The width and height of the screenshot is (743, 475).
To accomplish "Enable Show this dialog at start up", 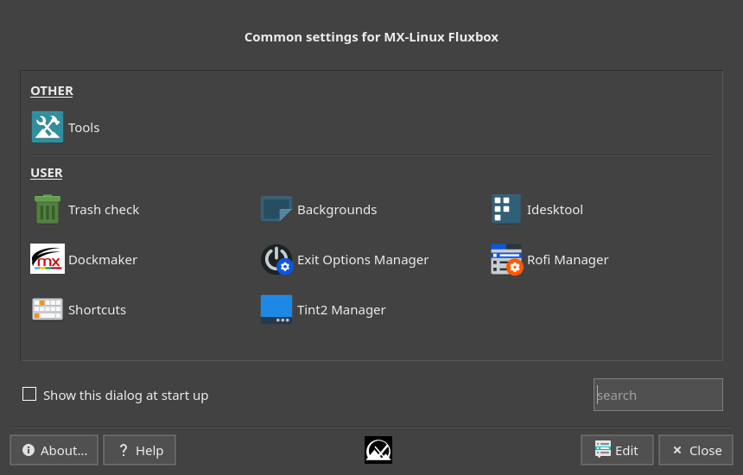I will coord(29,394).
